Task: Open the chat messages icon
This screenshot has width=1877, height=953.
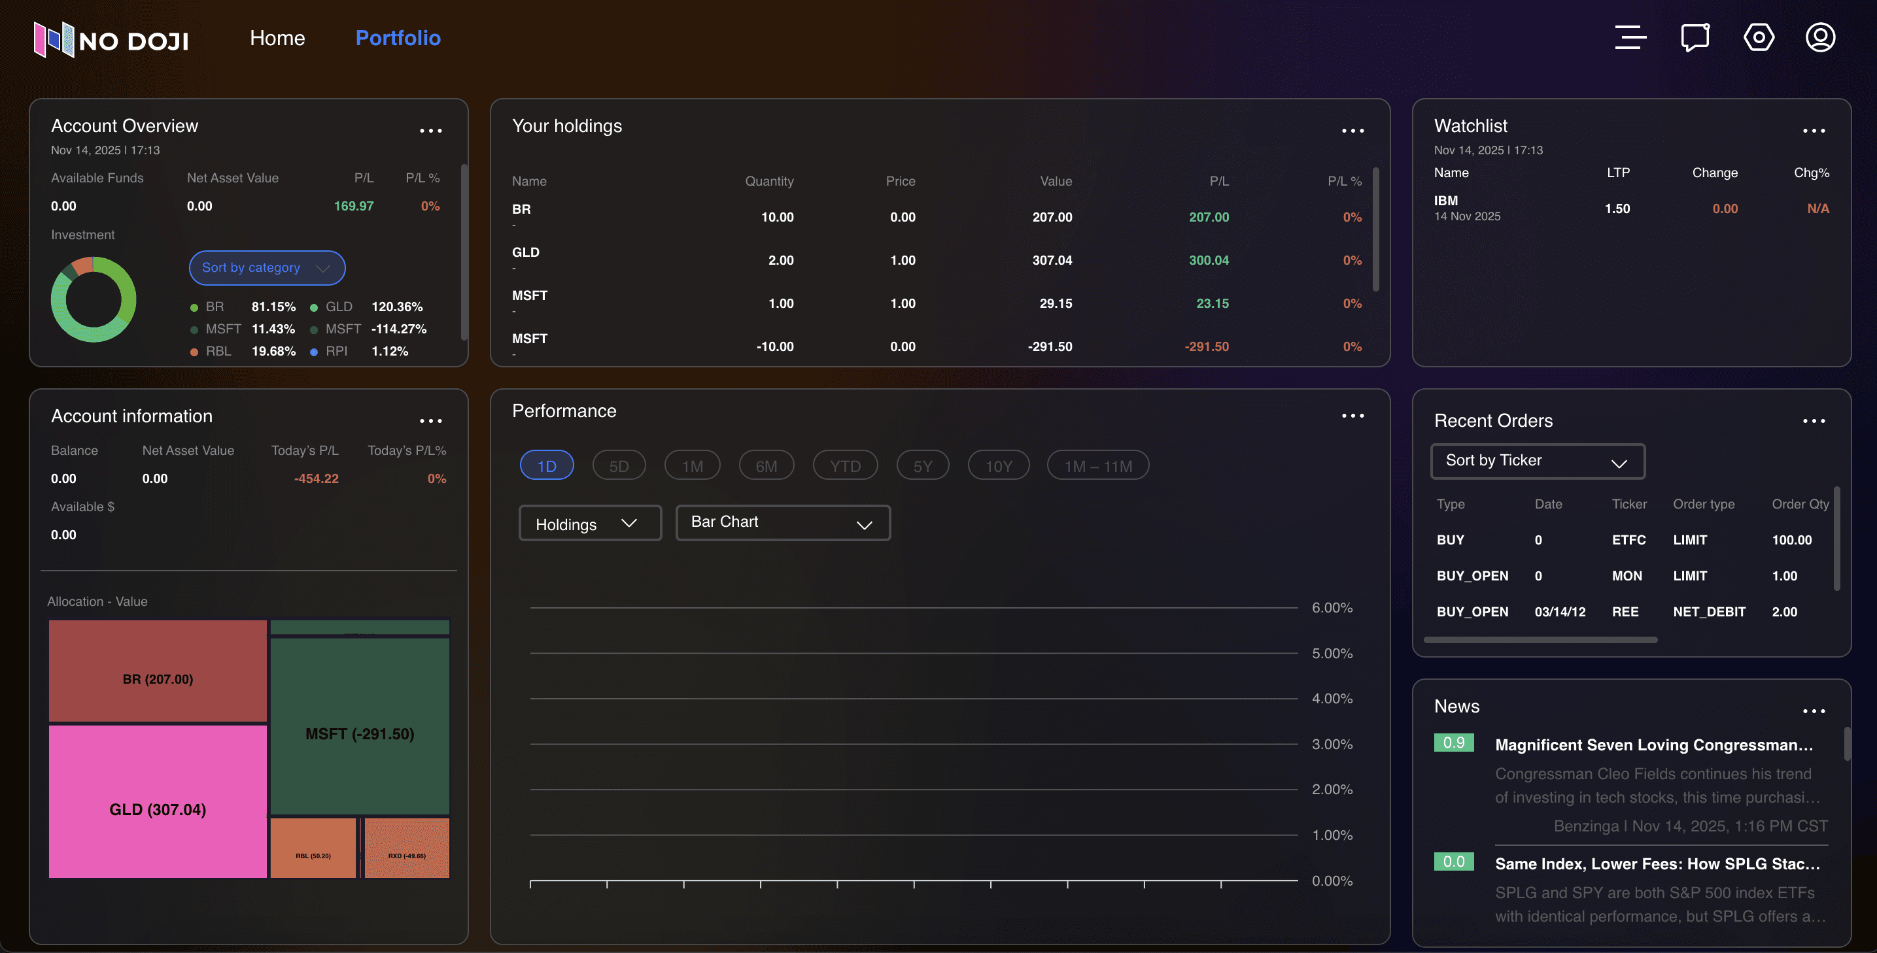Action: click(x=1695, y=38)
